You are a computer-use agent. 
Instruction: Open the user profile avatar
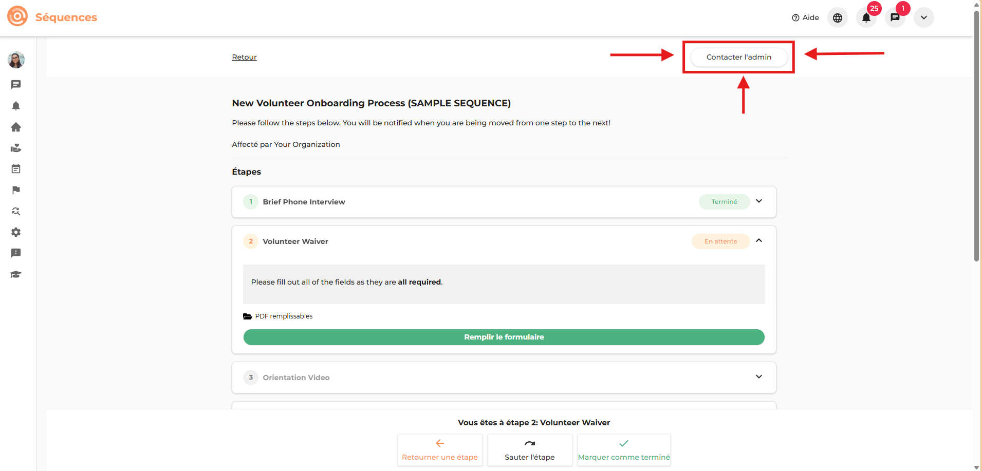pyautogui.click(x=16, y=60)
